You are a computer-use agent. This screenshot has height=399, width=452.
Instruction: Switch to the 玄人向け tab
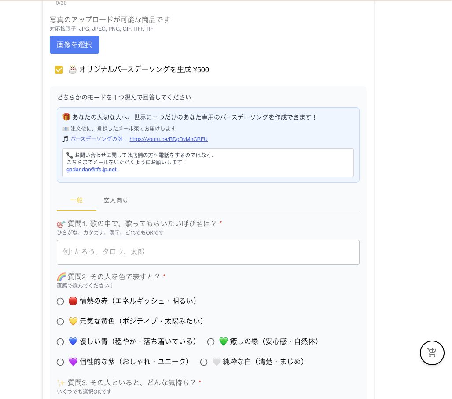tap(116, 200)
